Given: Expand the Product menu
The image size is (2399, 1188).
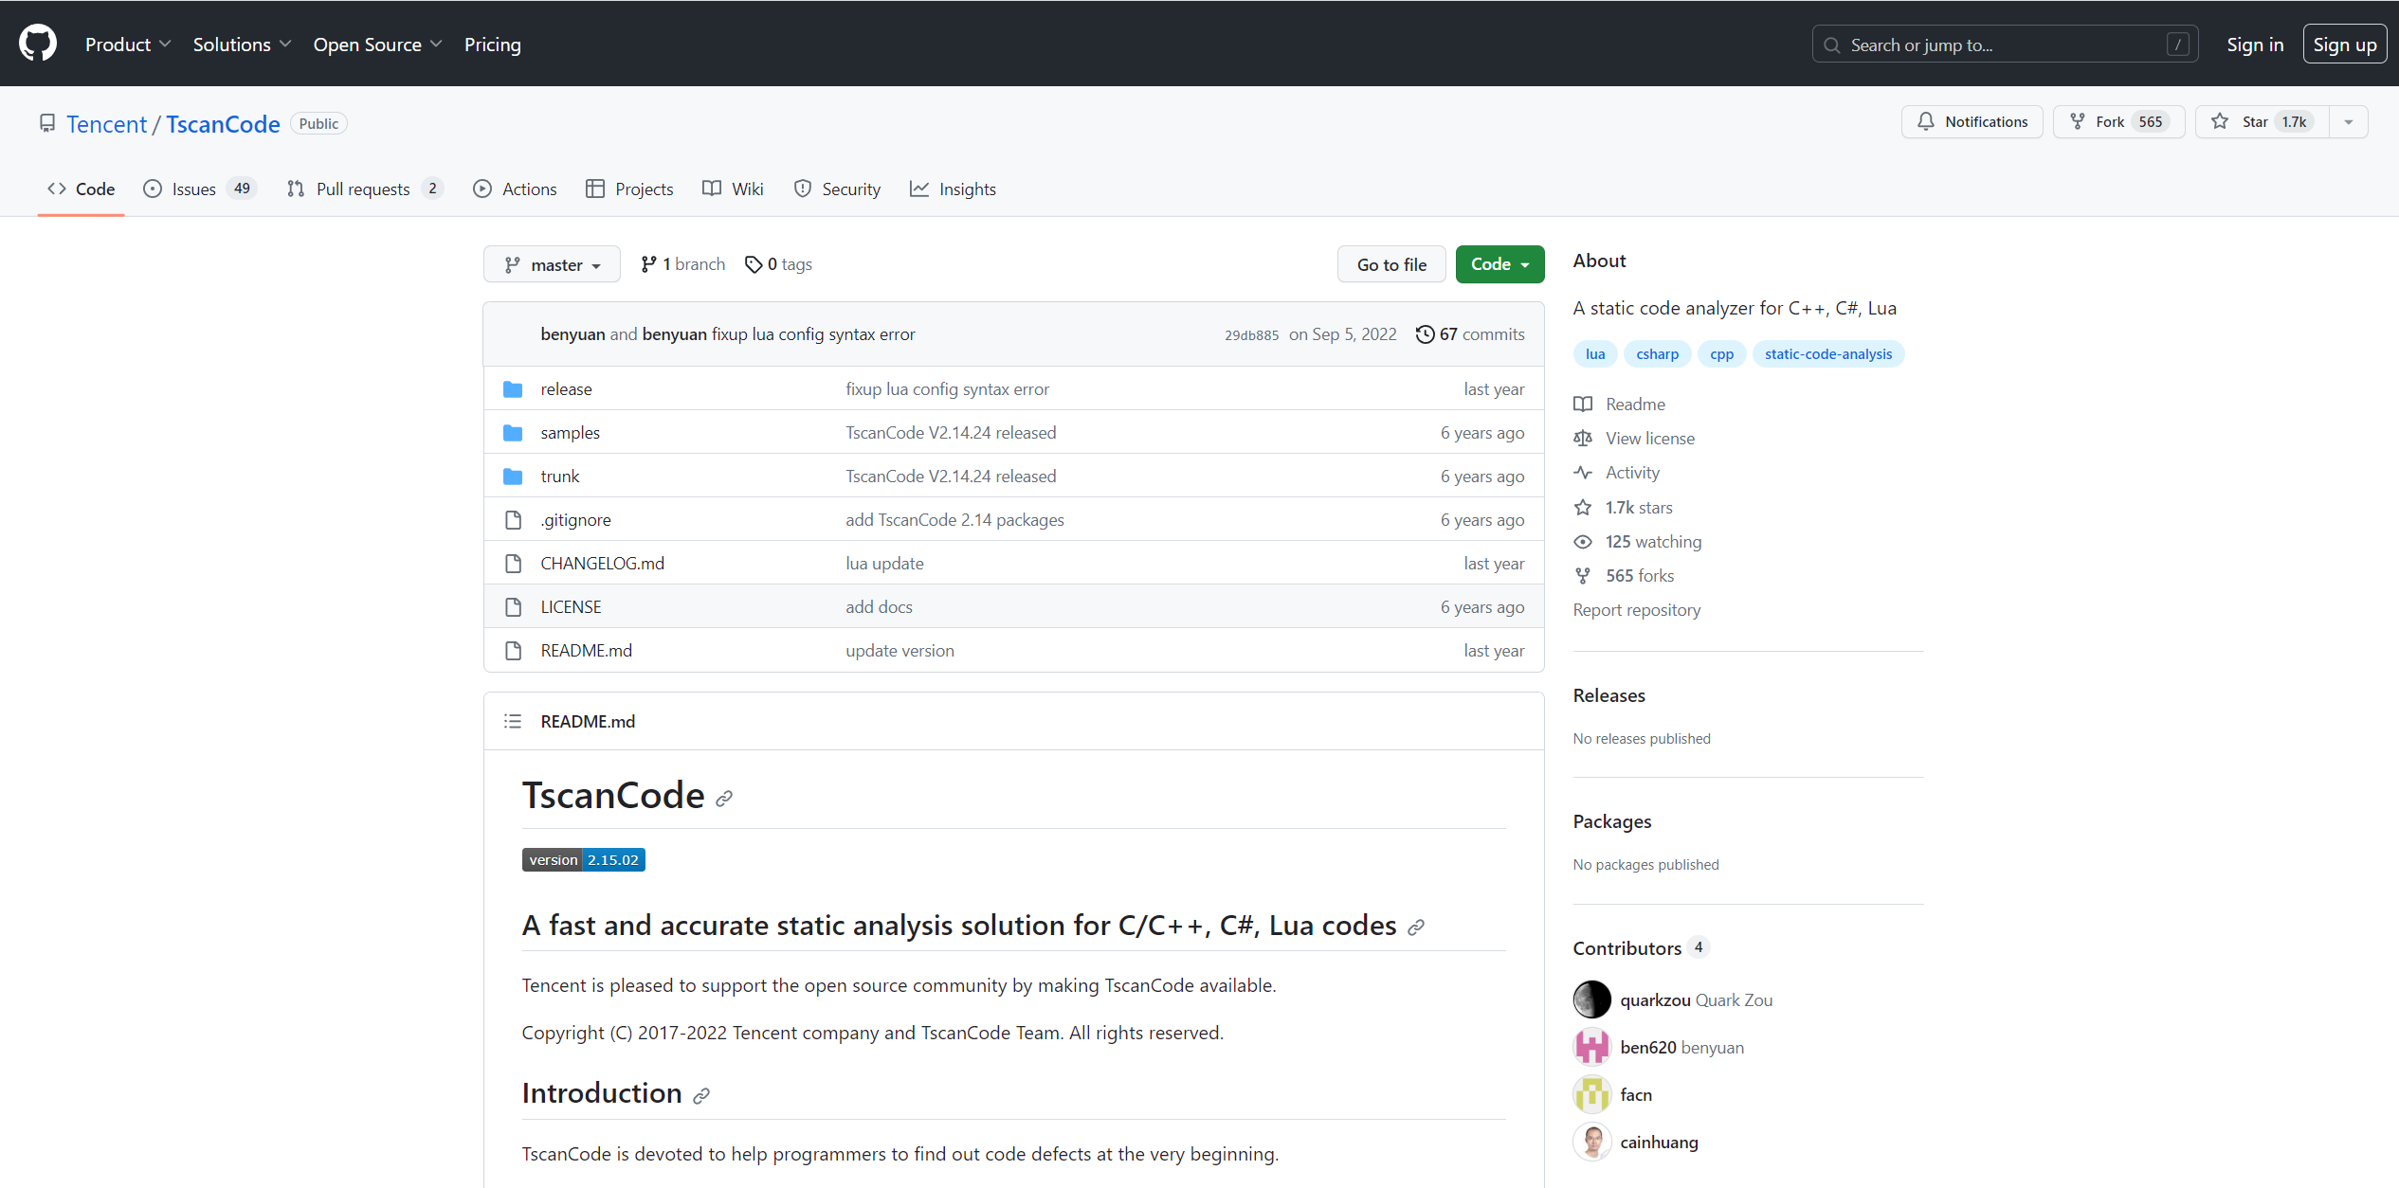Looking at the screenshot, I should 128,45.
